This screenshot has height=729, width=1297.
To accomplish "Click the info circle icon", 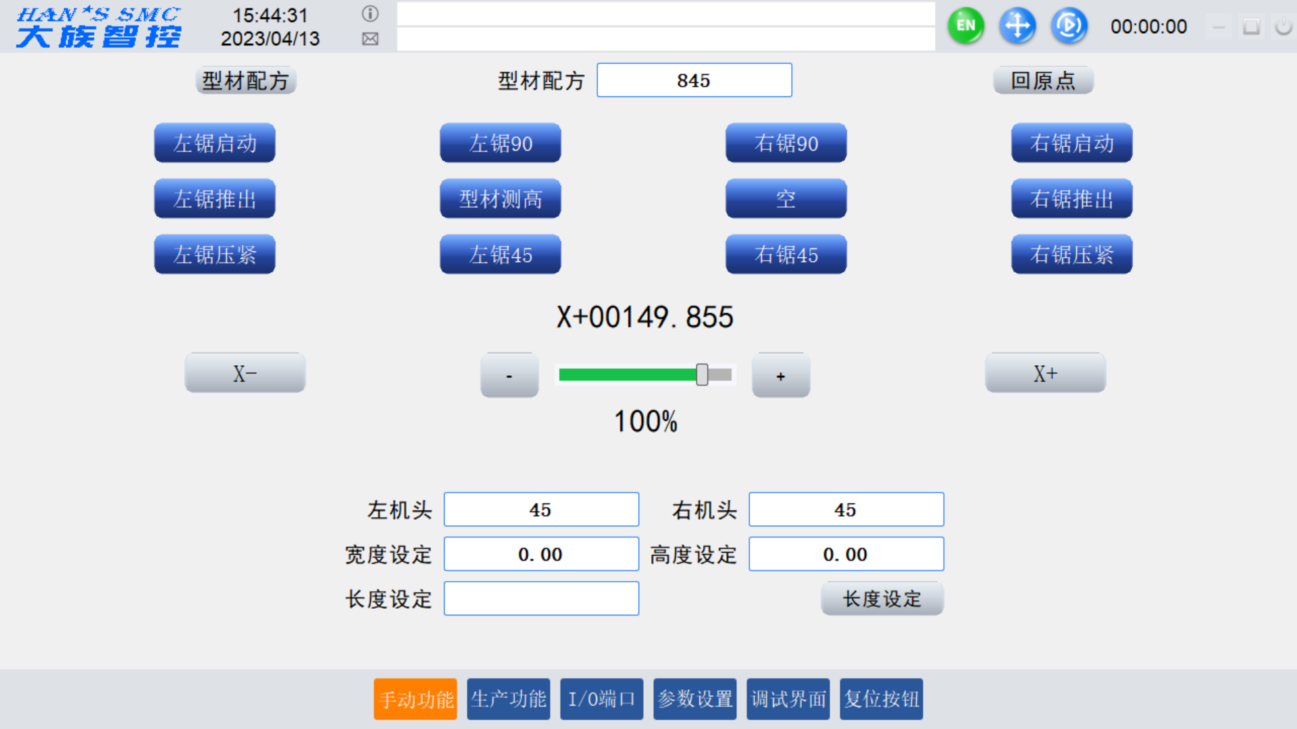I will pos(370,13).
